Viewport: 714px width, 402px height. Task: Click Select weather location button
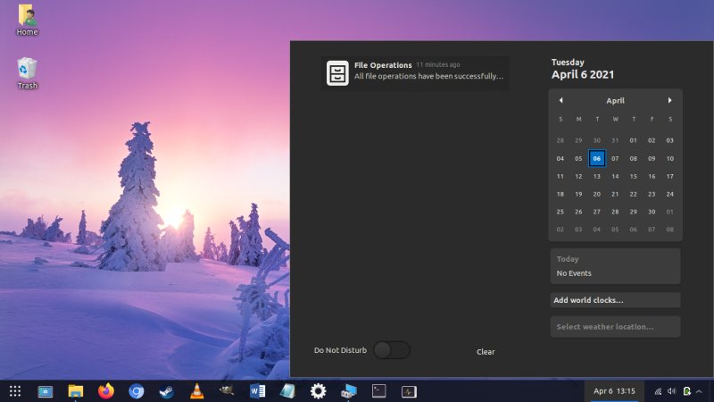pos(615,326)
